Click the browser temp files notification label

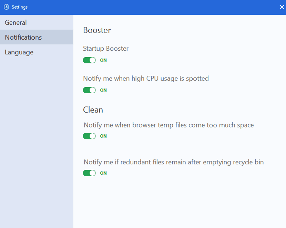point(169,125)
